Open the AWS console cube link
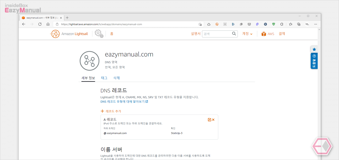 pyautogui.click(x=268, y=34)
